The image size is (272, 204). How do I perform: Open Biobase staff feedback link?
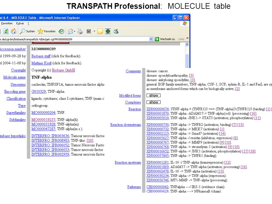(41, 56)
